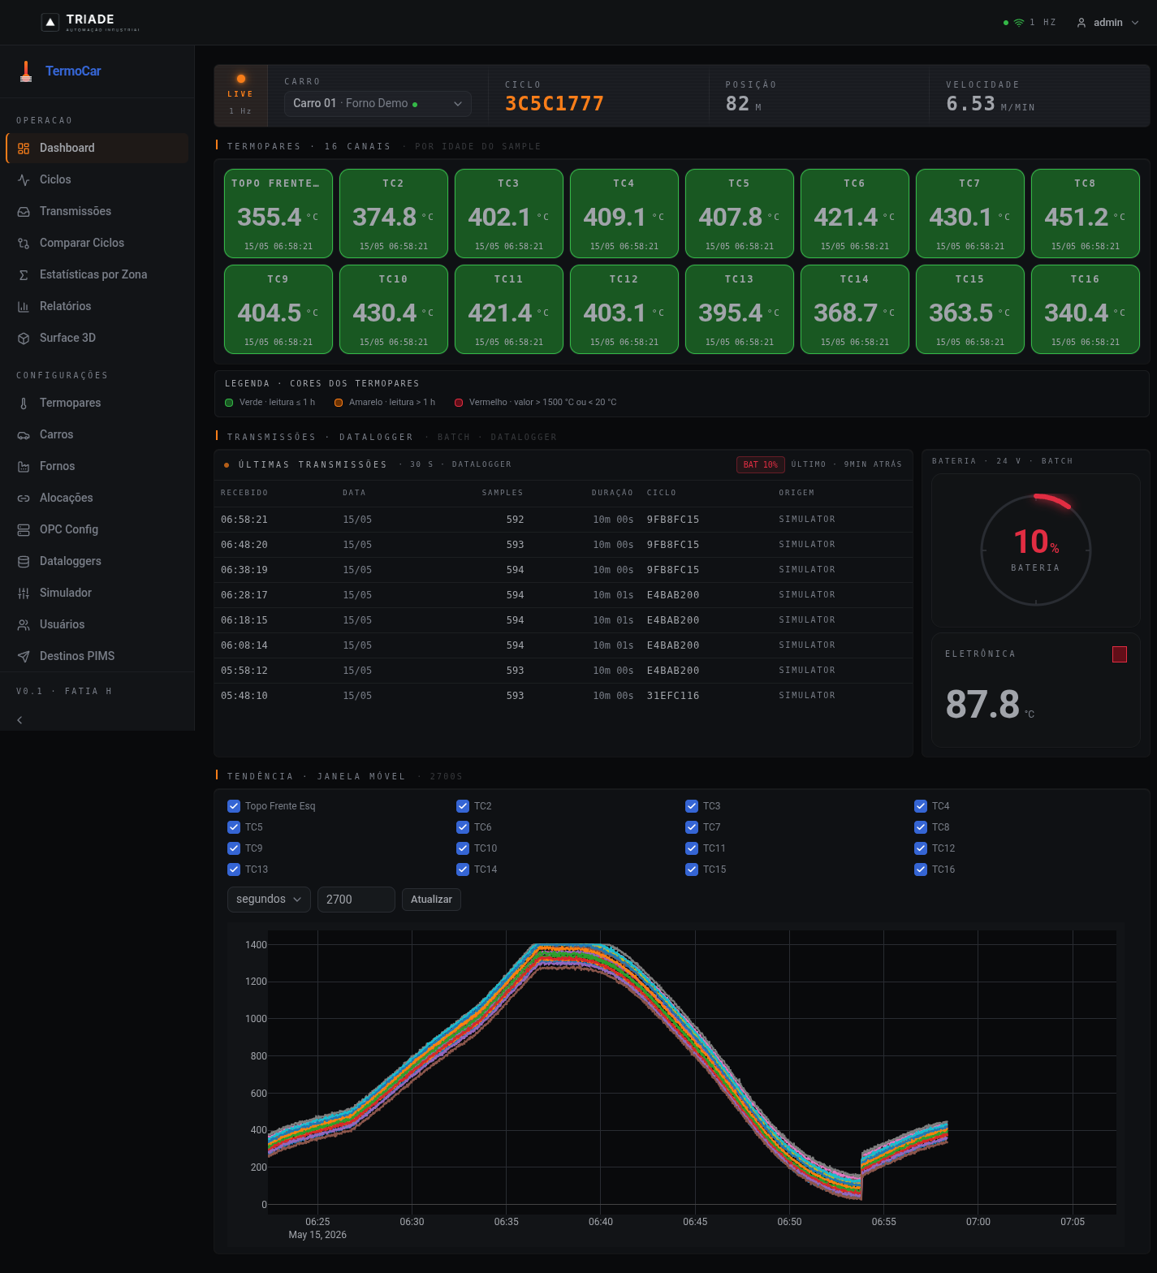Click the Alocações link icon
Screen dimensions: 1157x1273
click(24, 498)
